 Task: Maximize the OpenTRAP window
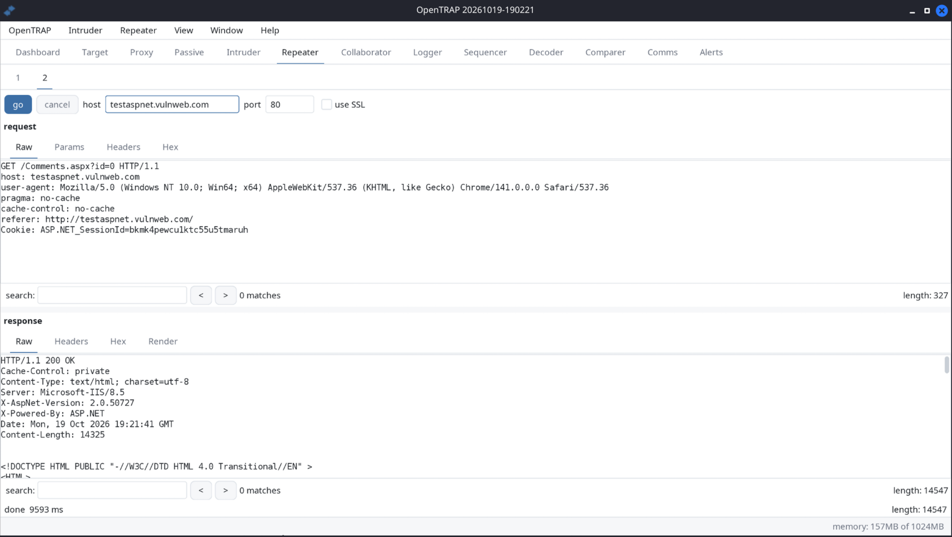(927, 10)
